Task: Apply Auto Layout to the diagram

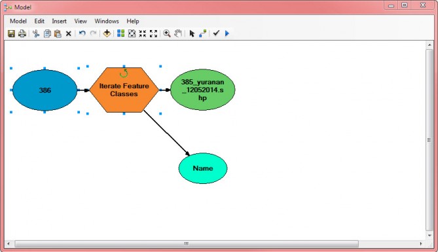Action: pyautogui.click(x=120, y=33)
